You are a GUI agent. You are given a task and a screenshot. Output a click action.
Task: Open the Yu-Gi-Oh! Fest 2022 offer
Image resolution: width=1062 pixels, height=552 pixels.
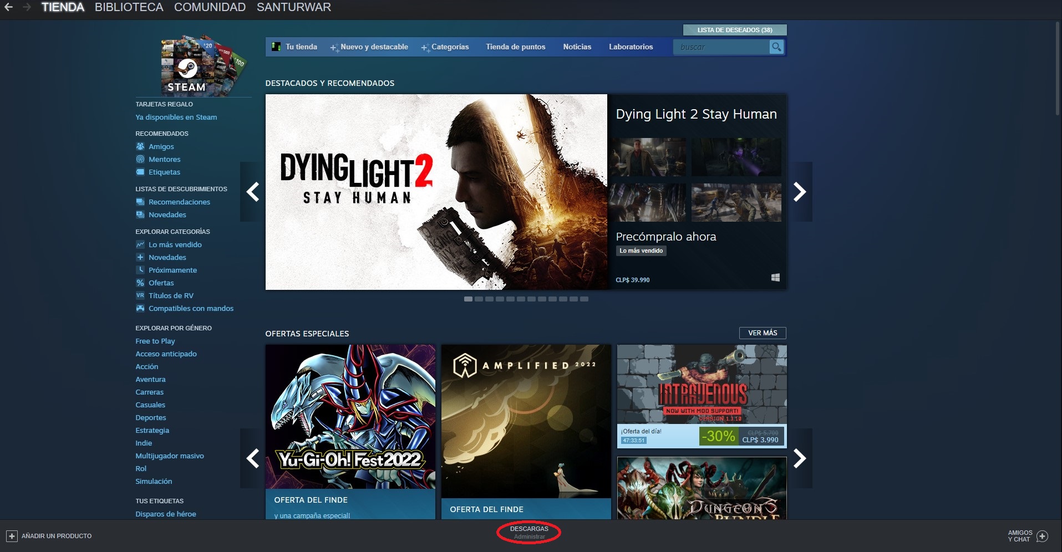350,417
